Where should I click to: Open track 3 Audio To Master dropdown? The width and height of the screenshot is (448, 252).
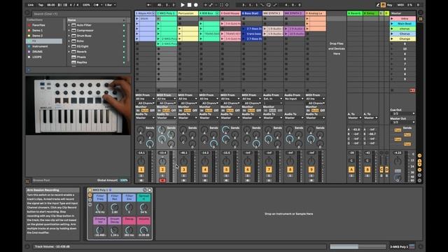click(x=188, y=118)
